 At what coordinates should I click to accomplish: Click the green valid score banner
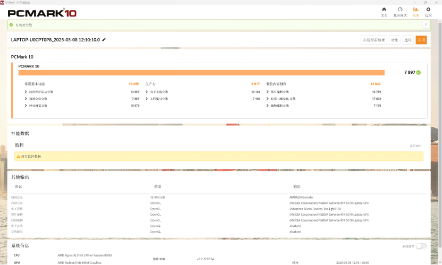(219, 25)
